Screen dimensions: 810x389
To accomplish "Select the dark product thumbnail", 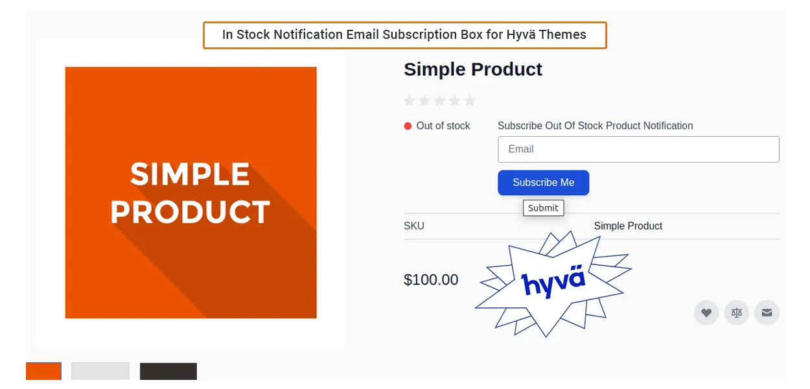I will [168, 371].
